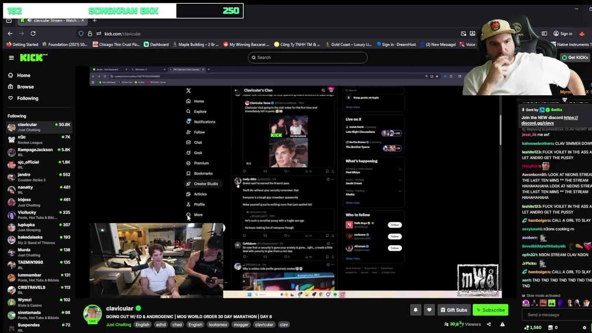Open Dashboard bookmark
Image resolution: width=592 pixels, height=333 pixels.
[x=156, y=44]
